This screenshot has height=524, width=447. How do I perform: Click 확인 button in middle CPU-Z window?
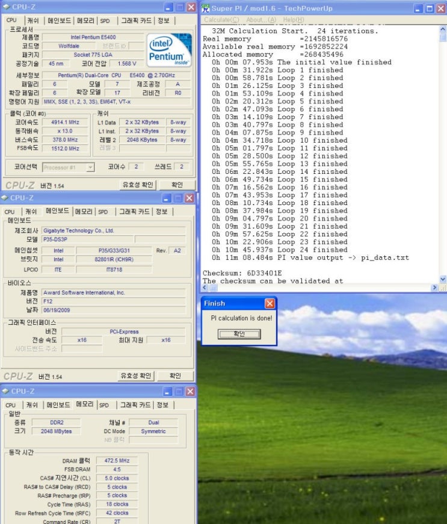(175, 375)
